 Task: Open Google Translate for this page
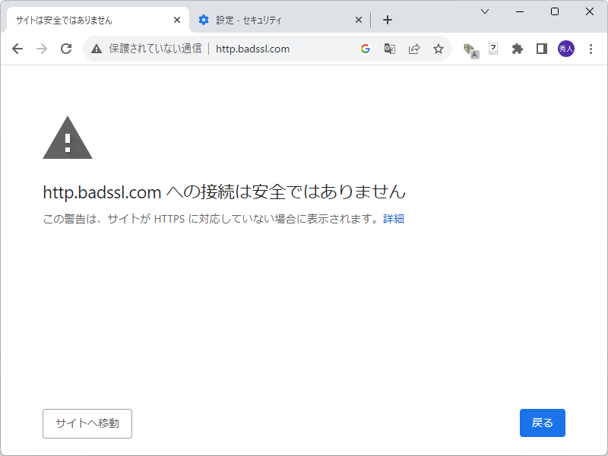tap(389, 48)
